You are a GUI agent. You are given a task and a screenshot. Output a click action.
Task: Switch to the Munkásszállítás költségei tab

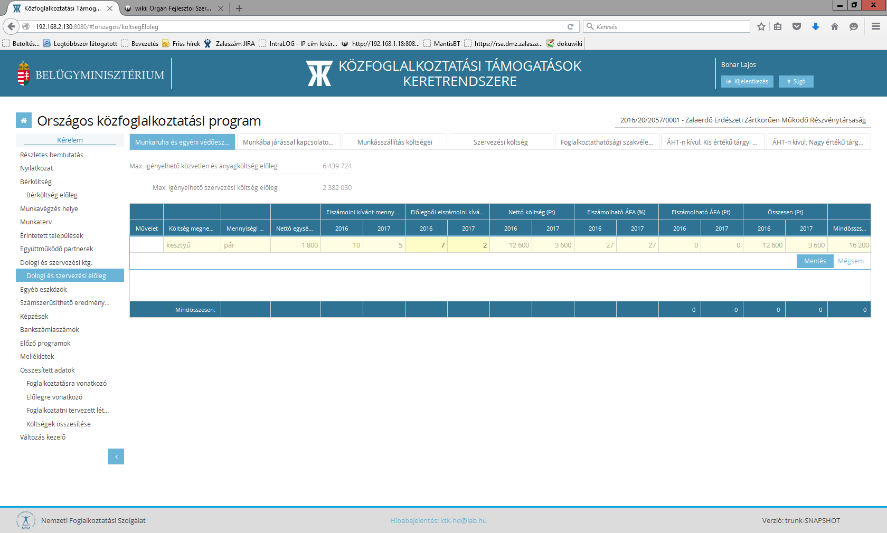pyautogui.click(x=395, y=142)
